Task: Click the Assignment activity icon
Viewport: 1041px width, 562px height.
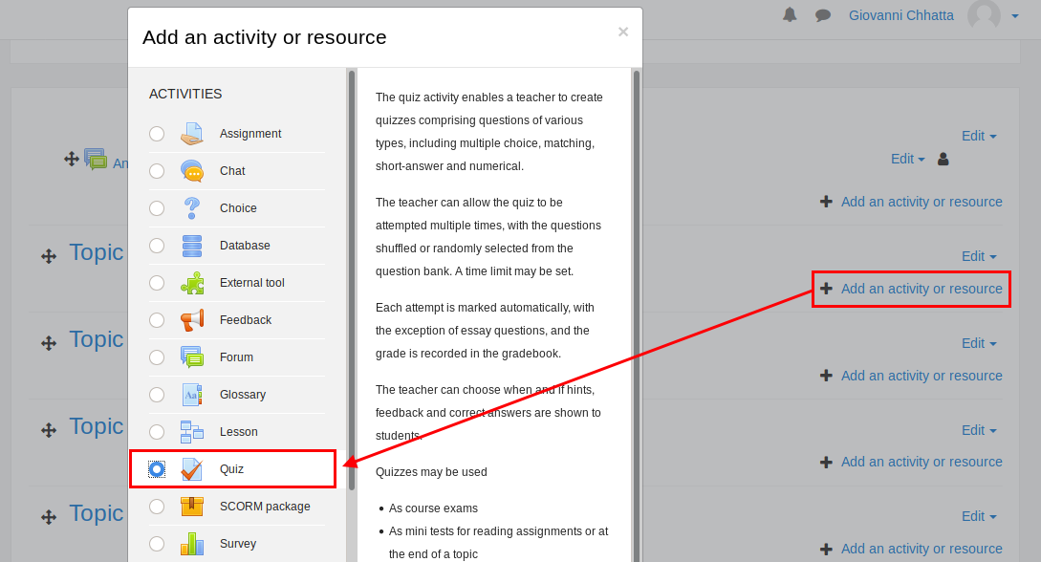Action: point(192,134)
